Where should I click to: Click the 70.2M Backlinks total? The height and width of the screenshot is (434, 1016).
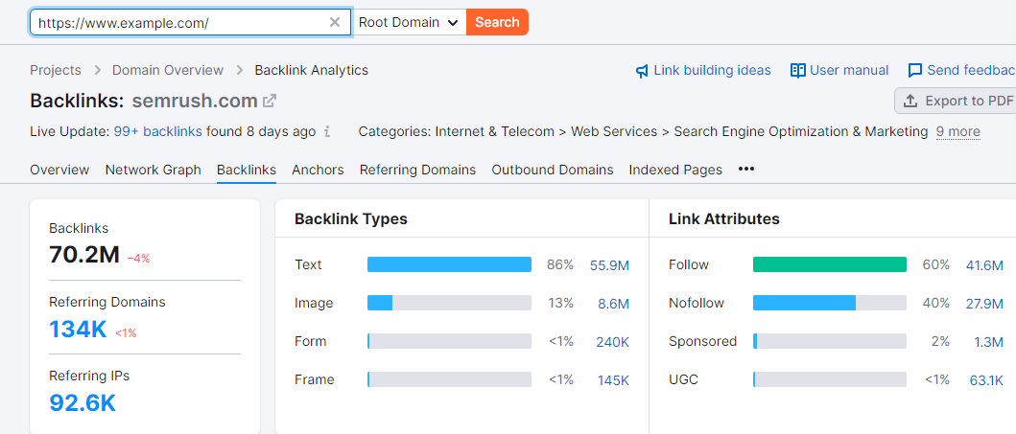[84, 256]
